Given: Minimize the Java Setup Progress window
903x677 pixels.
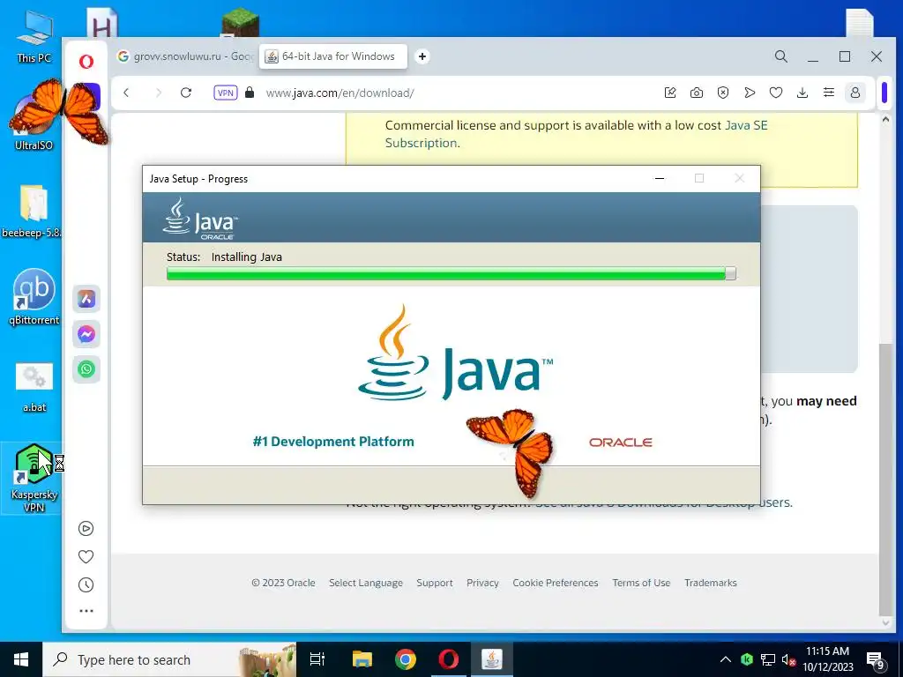Looking at the screenshot, I should (660, 178).
